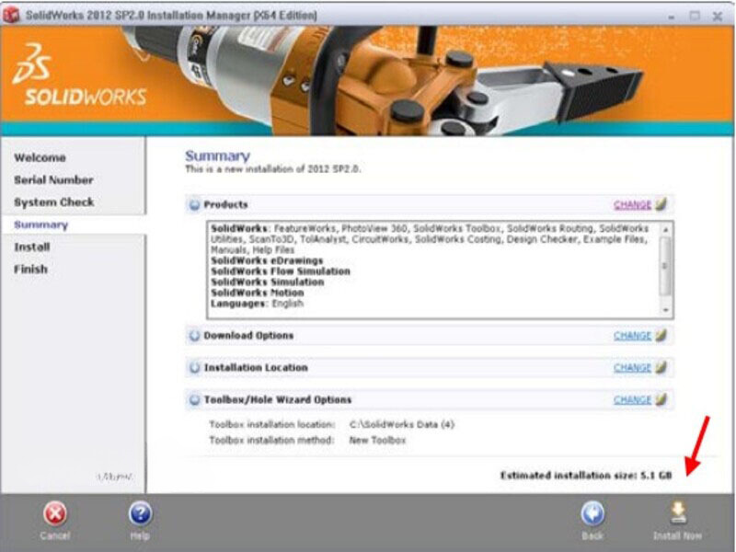This screenshot has width=736, height=552.
Task: Click the products list scrollbar thumb
Action: click(x=665, y=266)
